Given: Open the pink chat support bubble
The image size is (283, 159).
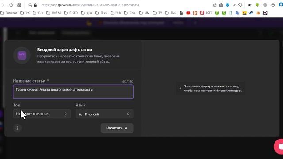Looking at the screenshot, I should (x=279, y=147).
